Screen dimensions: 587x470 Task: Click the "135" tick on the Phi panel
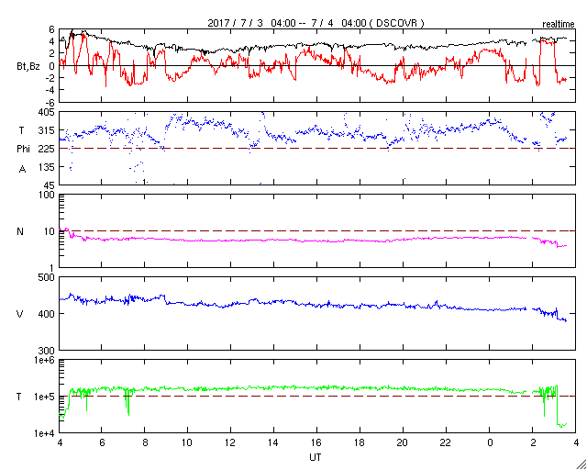coord(48,167)
